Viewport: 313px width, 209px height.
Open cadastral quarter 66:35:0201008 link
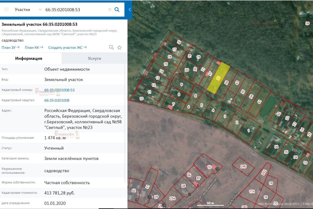(57, 101)
